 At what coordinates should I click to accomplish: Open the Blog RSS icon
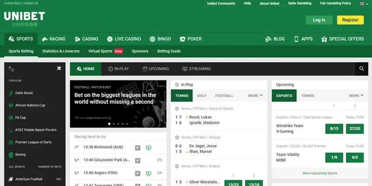268,39
